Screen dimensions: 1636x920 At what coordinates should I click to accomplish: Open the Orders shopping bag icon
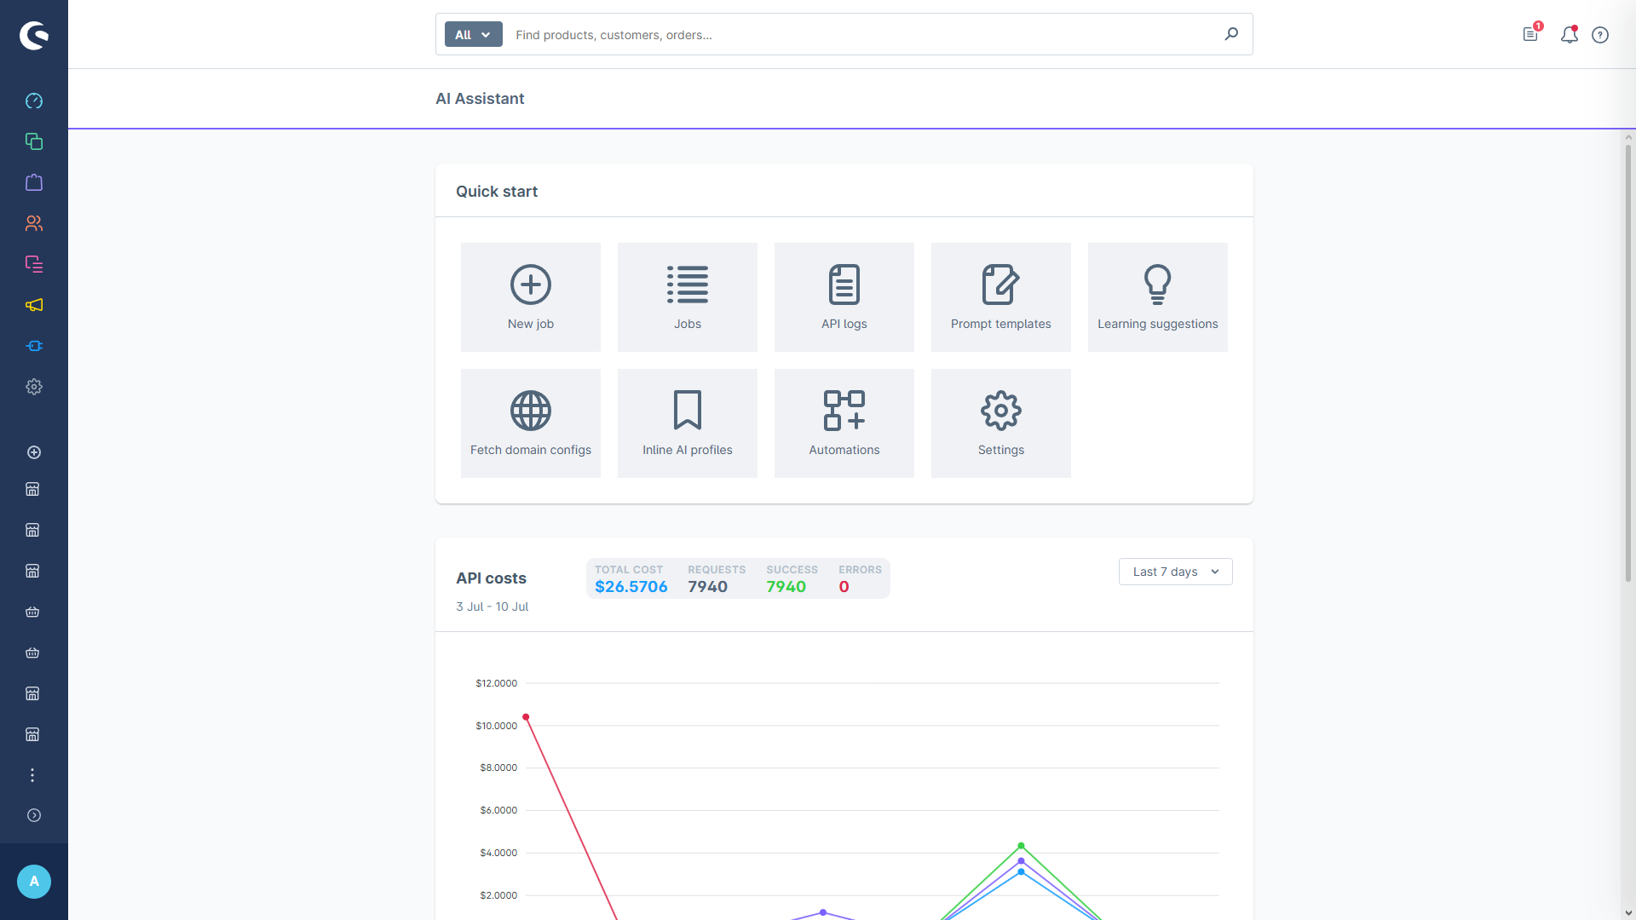[x=34, y=182]
